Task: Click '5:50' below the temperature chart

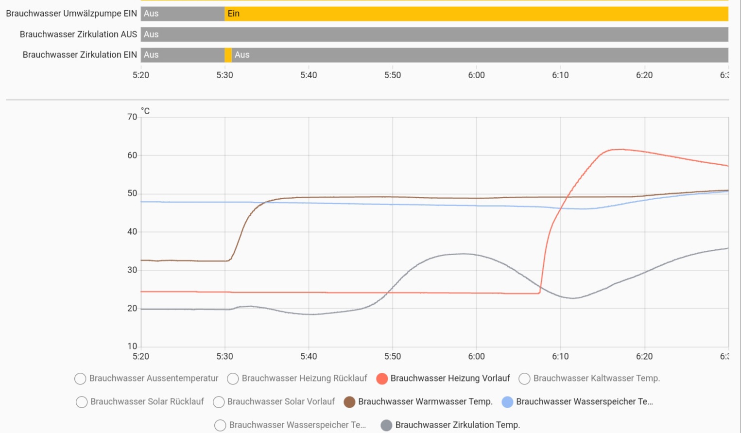Action: point(393,357)
